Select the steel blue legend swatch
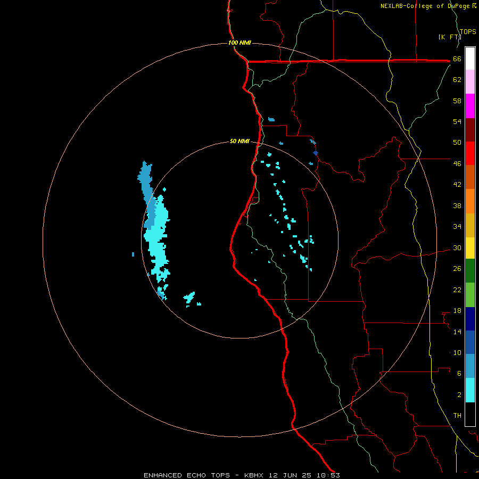 [x=470, y=366]
